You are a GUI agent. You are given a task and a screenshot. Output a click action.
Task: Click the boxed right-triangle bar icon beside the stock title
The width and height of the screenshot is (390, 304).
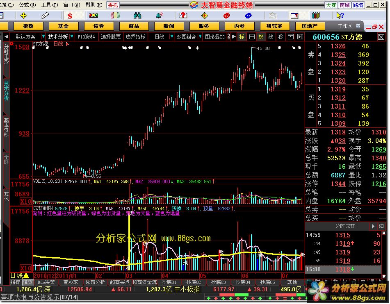pyautogui.click(x=300, y=37)
